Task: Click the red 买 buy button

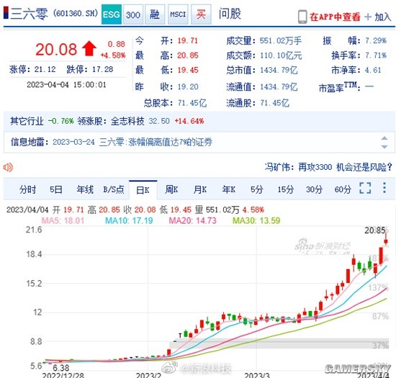Action: (x=201, y=14)
